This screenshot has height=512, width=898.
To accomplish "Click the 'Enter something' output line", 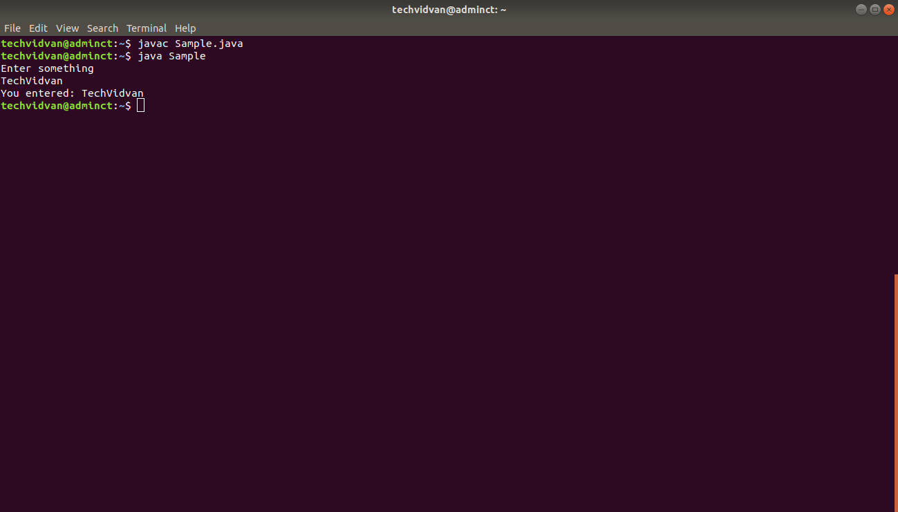I will tap(47, 68).
